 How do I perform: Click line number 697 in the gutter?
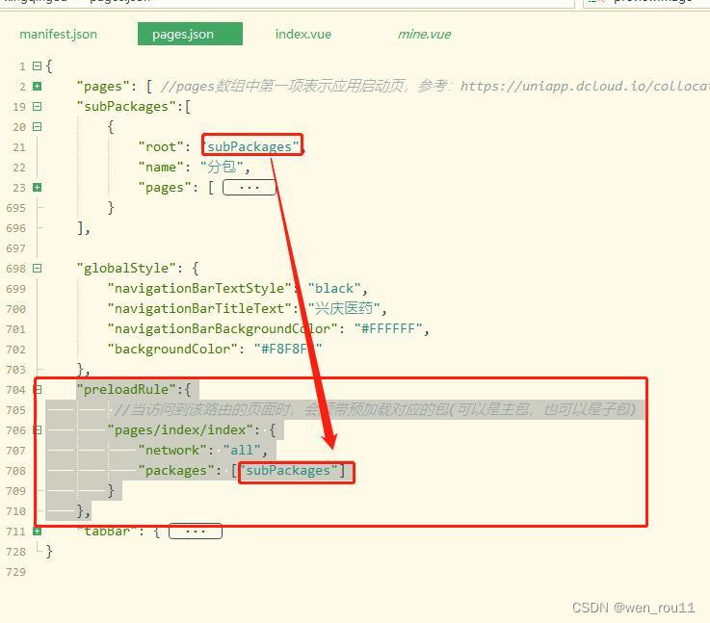(x=15, y=248)
